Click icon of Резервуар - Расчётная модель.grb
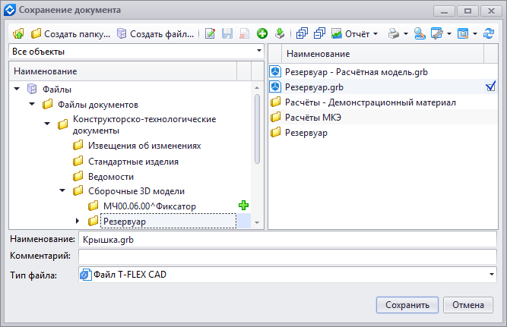Viewport: 507px width, 327px height. coord(275,71)
